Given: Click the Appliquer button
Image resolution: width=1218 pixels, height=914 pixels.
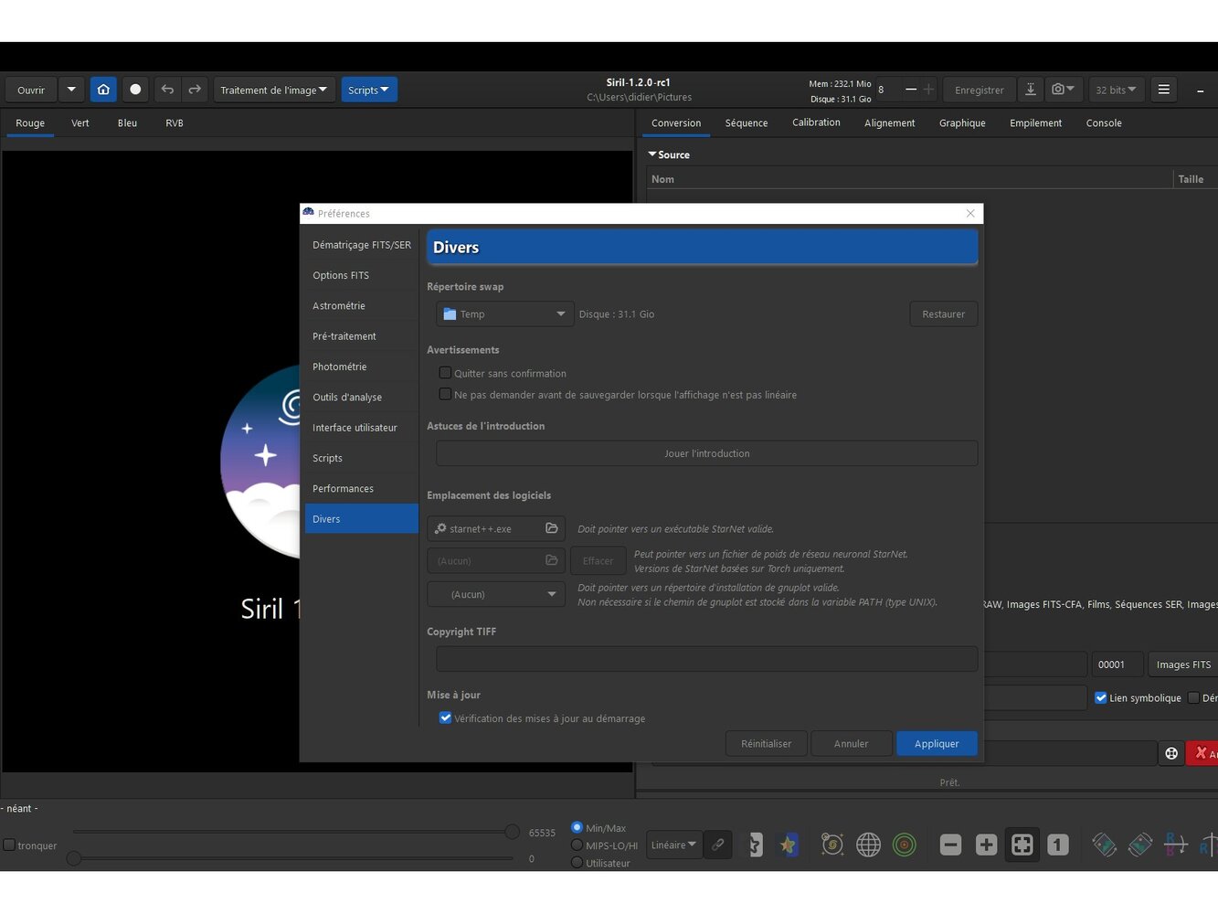Looking at the screenshot, I should click(937, 743).
